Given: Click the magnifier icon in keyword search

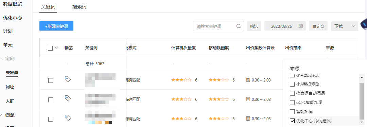Looking at the screenshot, I should coord(239,26).
